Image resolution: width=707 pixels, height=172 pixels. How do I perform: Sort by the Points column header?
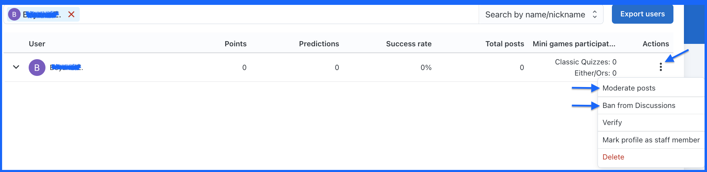[235, 44]
